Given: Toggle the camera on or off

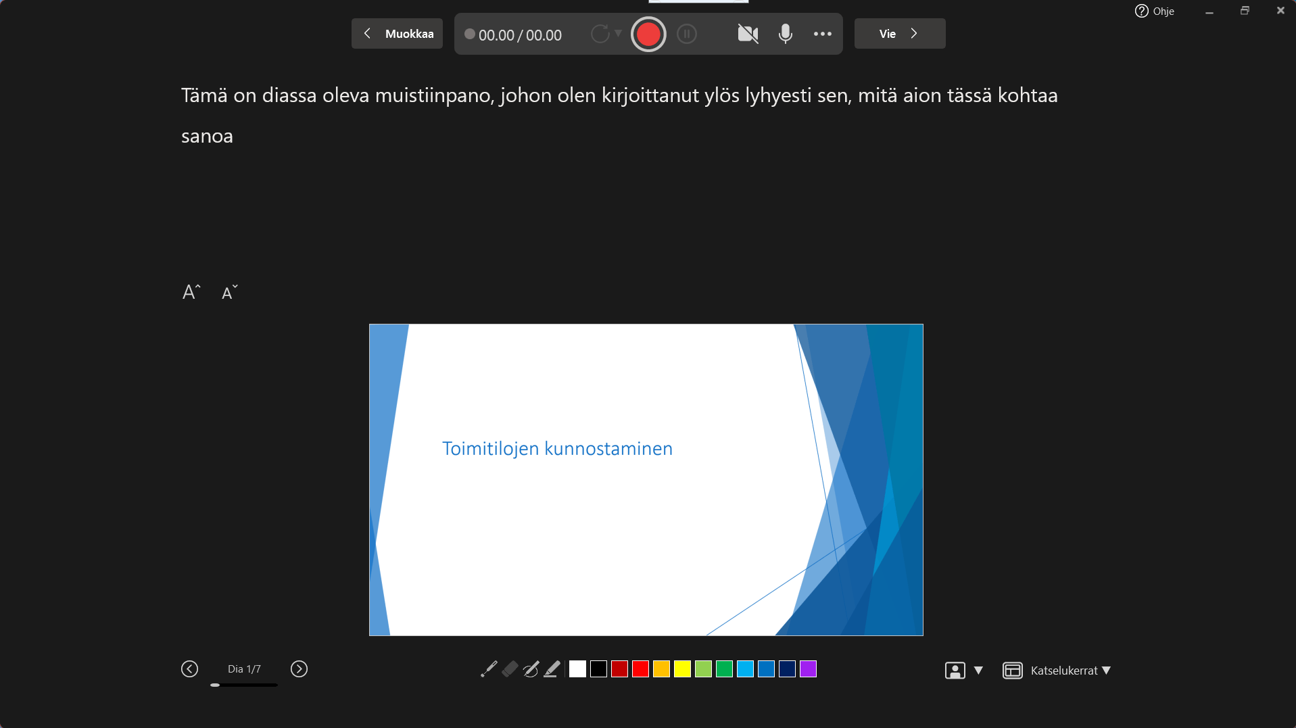Looking at the screenshot, I should [x=748, y=34].
